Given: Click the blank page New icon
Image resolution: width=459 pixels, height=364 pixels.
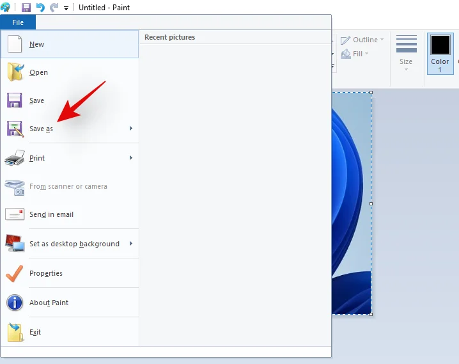Looking at the screenshot, I should 15,44.
